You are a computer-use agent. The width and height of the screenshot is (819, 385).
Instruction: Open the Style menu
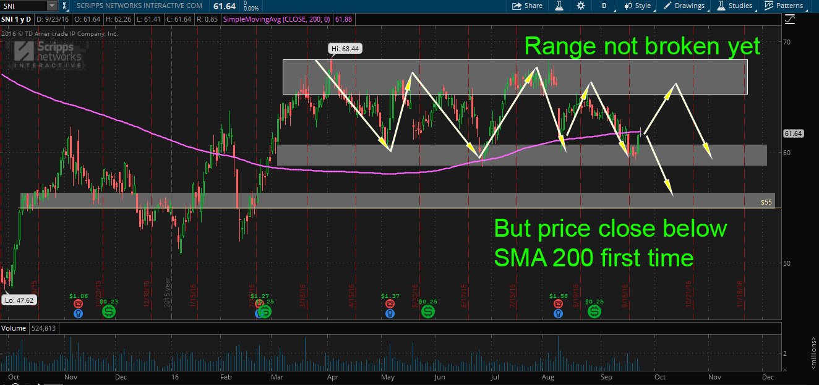[637, 6]
